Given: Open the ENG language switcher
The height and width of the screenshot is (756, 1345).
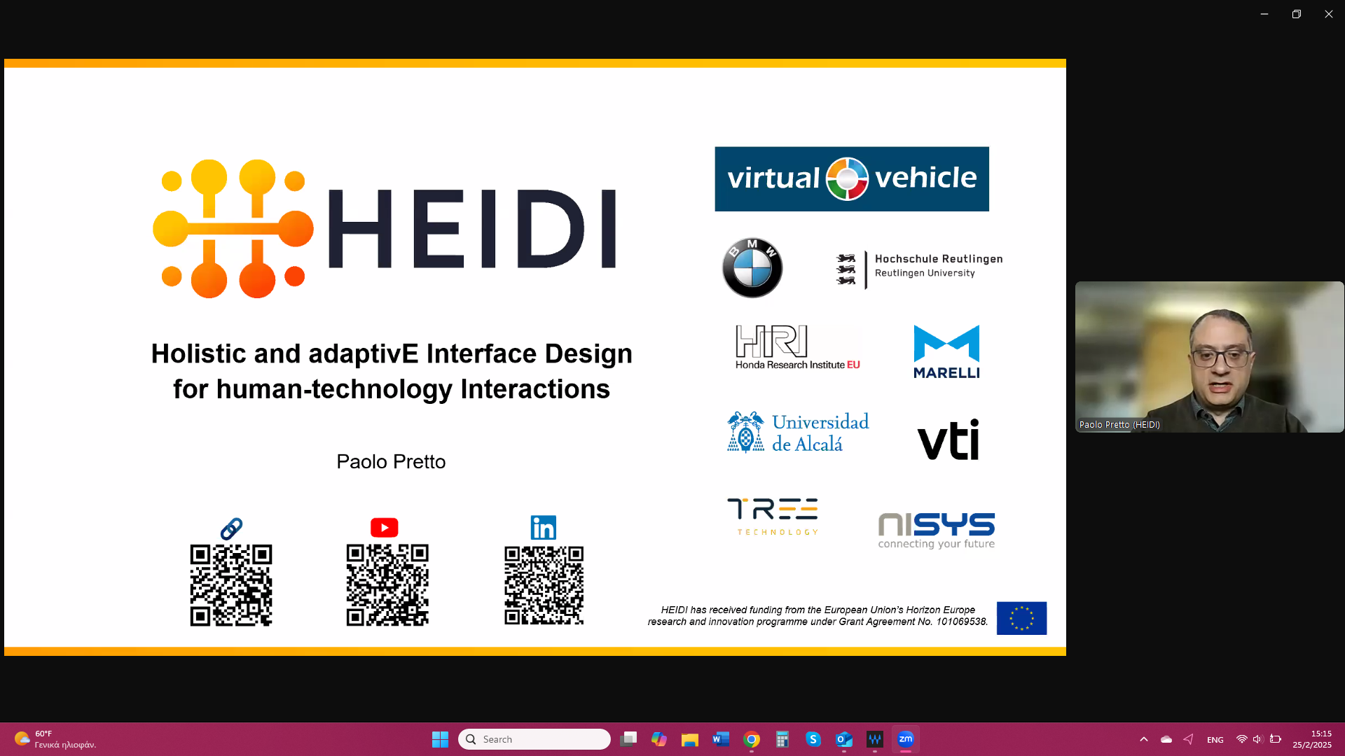Looking at the screenshot, I should (1215, 740).
